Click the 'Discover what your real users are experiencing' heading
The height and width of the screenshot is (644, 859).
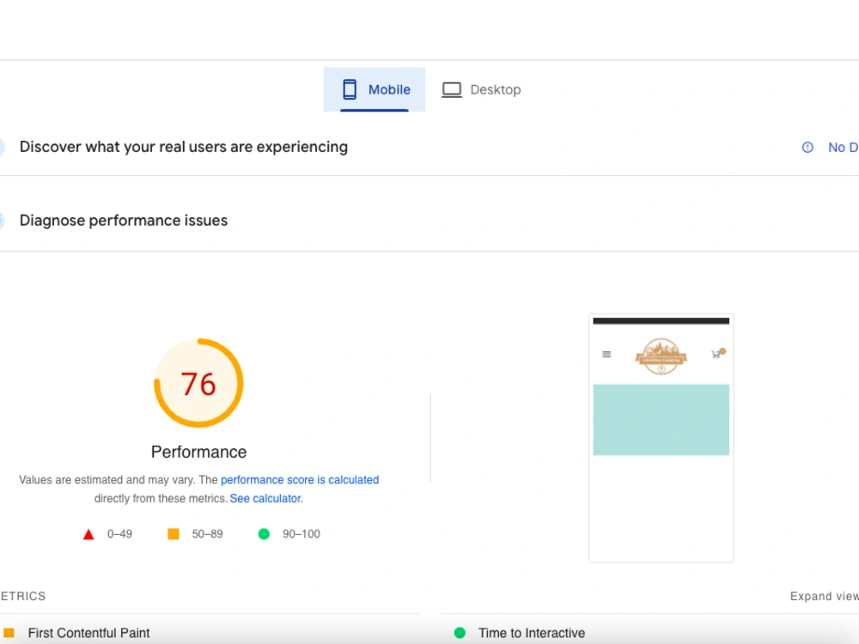[184, 147]
